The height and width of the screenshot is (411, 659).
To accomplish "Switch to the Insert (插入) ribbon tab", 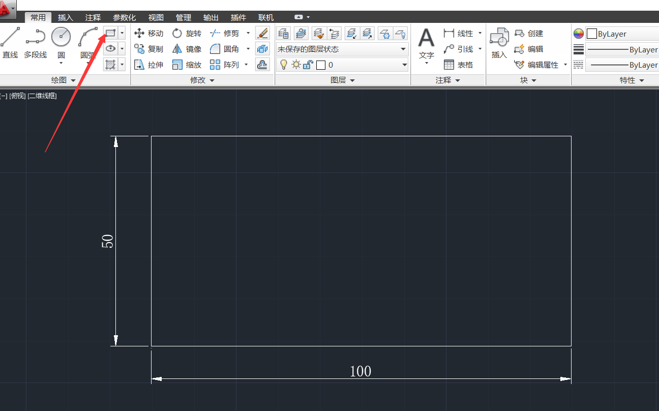I will (66, 17).
